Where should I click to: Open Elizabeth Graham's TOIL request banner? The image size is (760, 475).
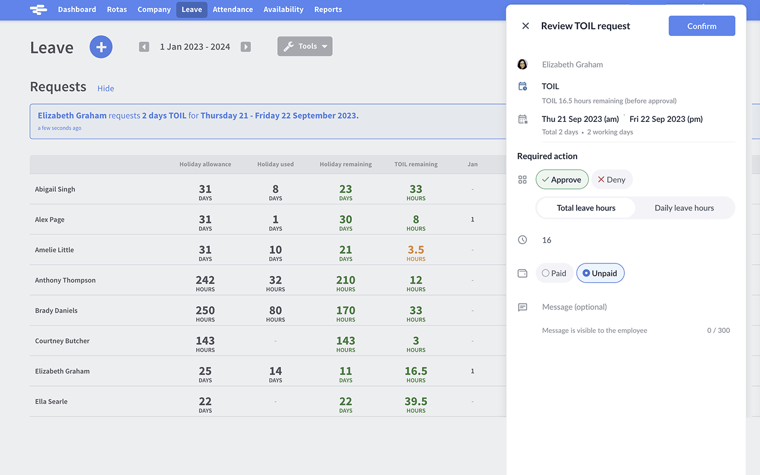coord(268,121)
